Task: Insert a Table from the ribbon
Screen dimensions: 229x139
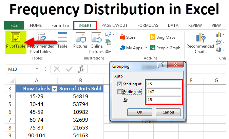Action: coord(62,40)
